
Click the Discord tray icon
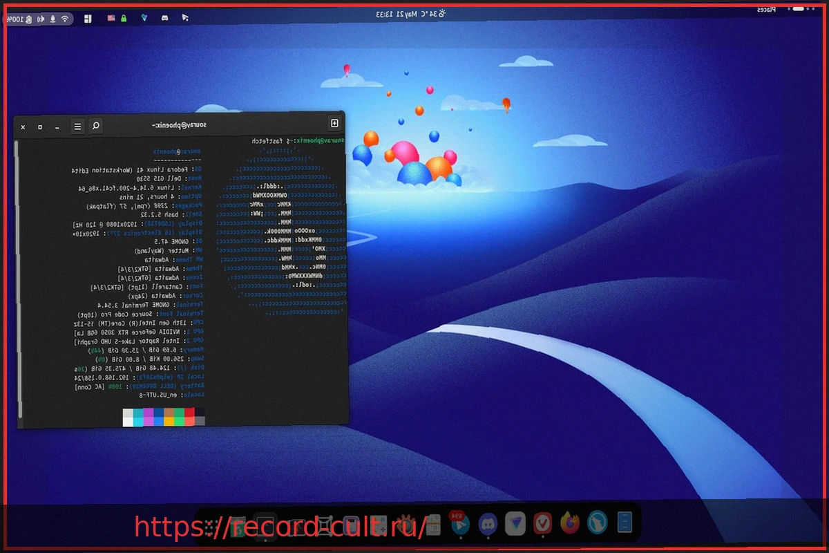coord(164,17)
